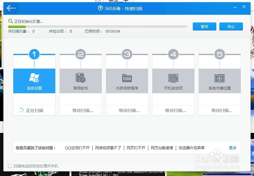Screen dimensions: 254x176
Task: Click the magnifier scanning icon
Action: coord(11,21)
